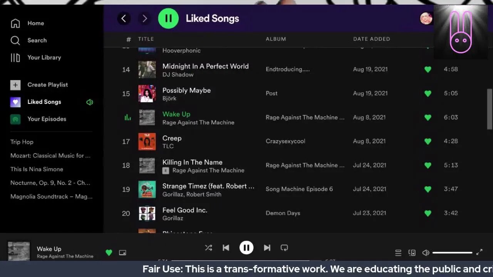Sort by the TITLE column header
Viewport: 493px width, 277px height.
(x=146, y=39)
